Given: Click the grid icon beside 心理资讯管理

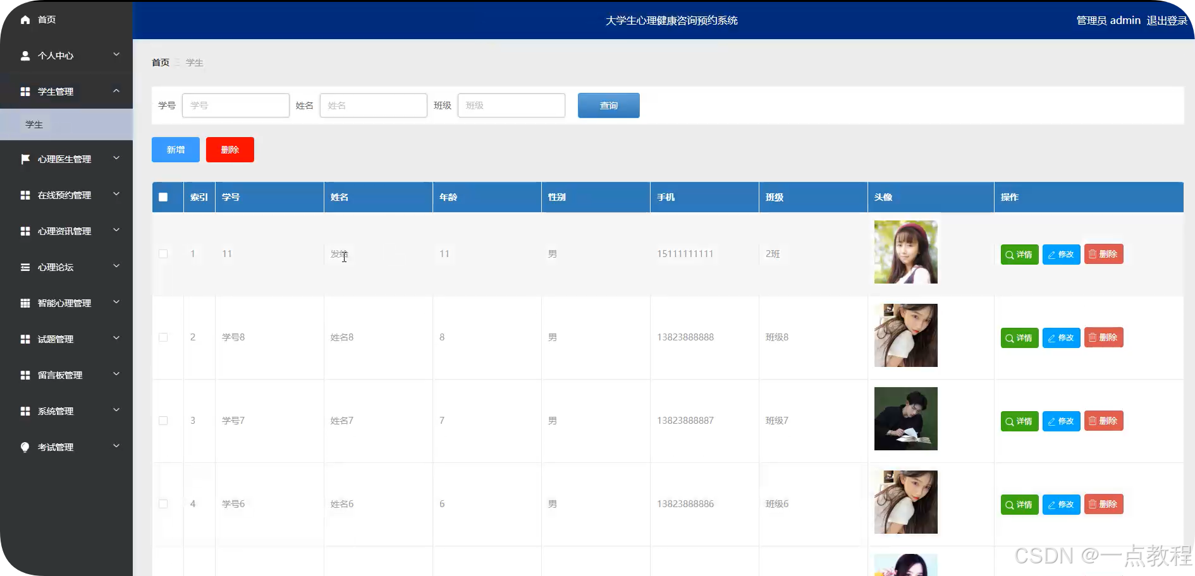Looking at the screenshot, I should [x=25, y=231].
